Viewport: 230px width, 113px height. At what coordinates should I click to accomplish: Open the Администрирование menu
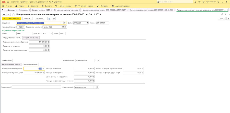click(121, 6)
